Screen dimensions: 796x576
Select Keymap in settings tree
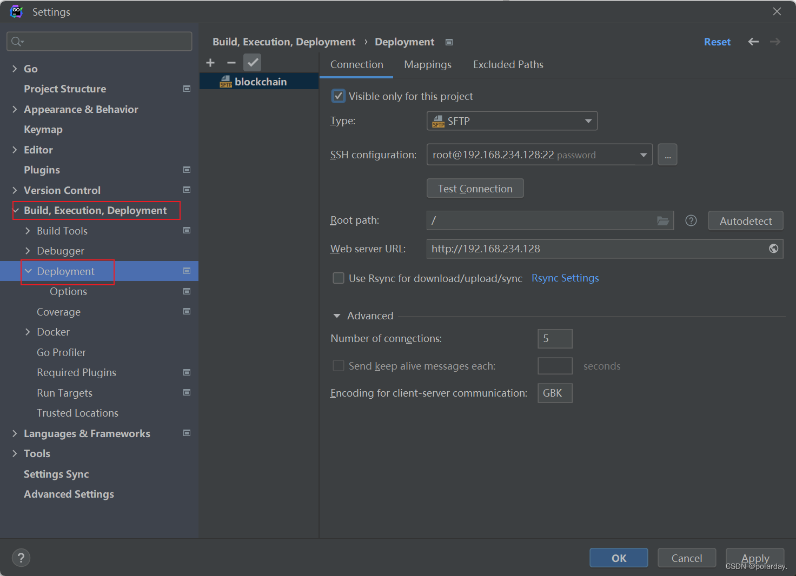coord(43,130)
